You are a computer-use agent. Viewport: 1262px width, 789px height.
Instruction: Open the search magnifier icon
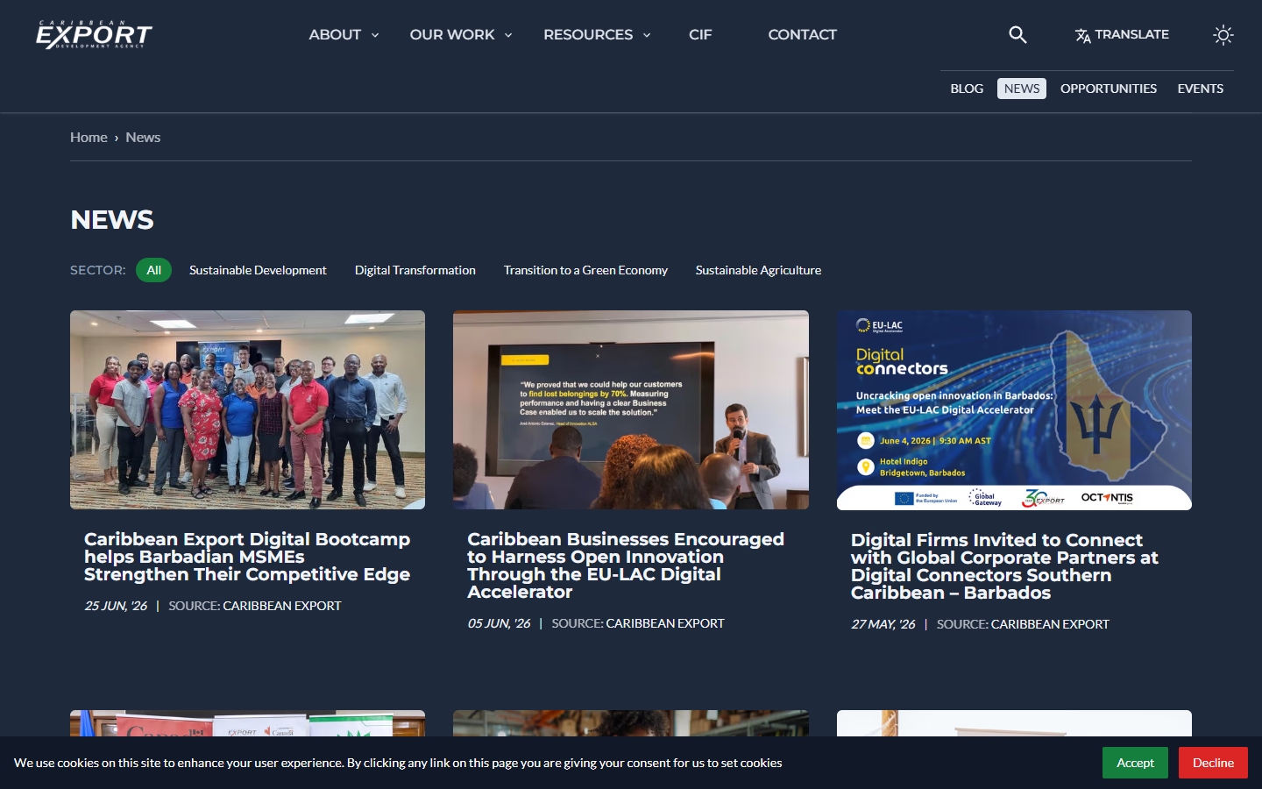pos(1017,34)
